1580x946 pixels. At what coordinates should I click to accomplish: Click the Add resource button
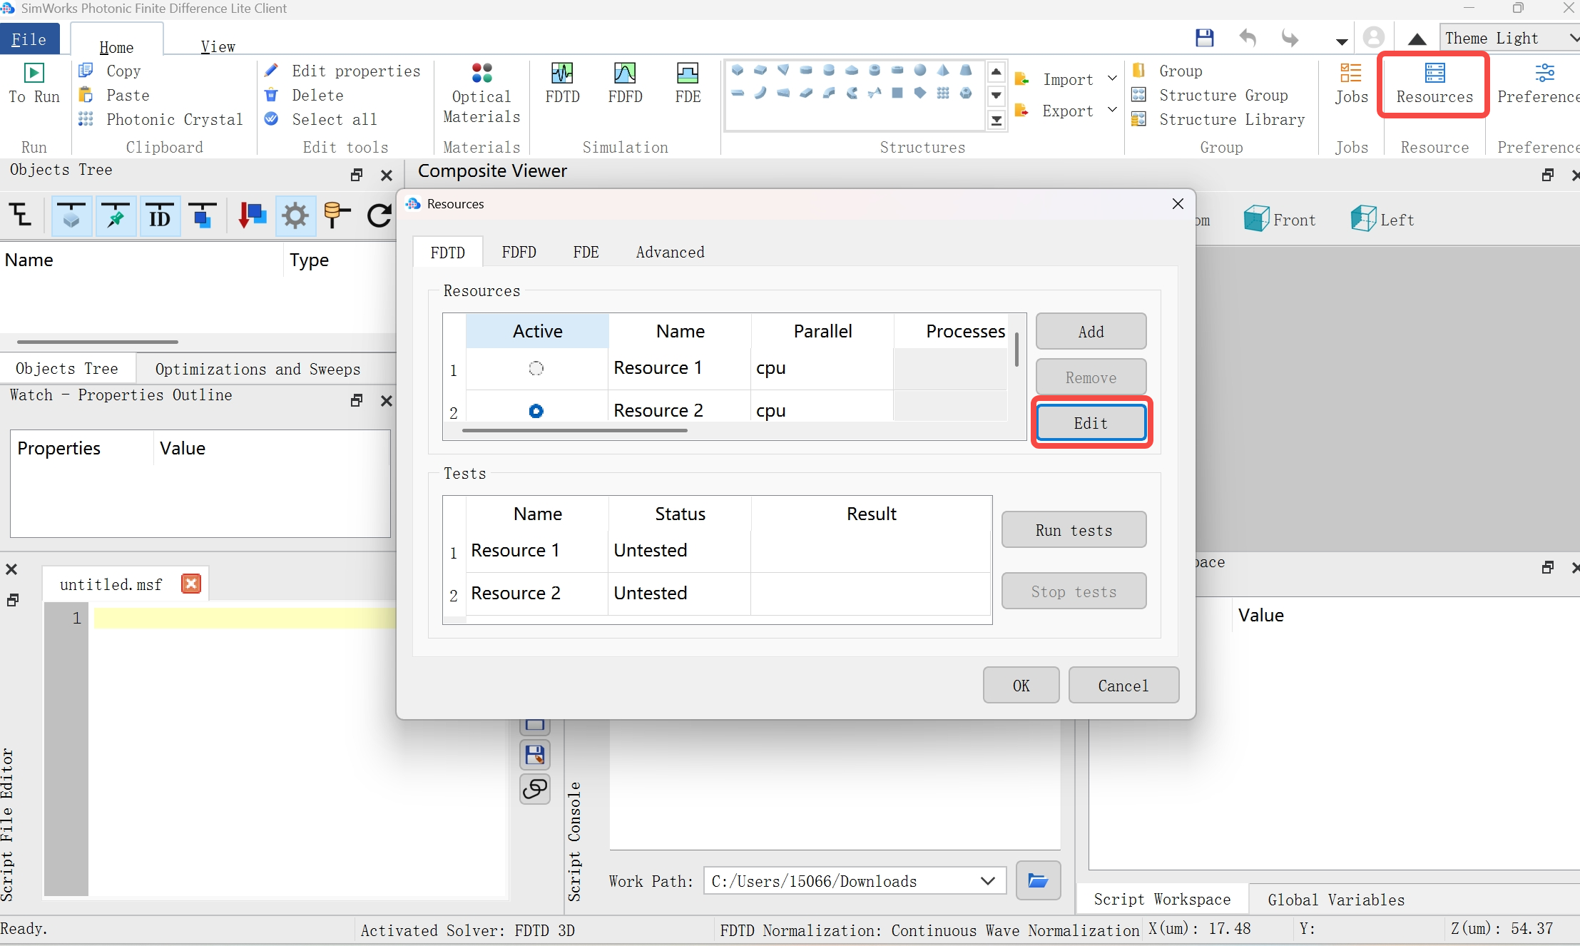[1091, 332]
